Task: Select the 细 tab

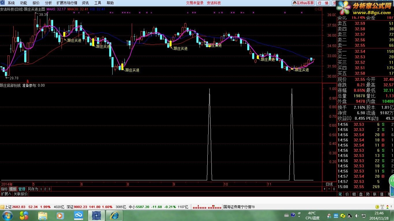Action: (x=354, y=194)
